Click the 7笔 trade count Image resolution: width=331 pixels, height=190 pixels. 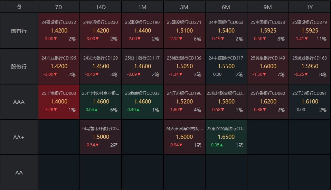point(281,74)
